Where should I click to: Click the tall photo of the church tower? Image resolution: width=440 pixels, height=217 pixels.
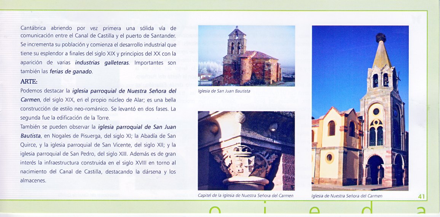point(360,108)
